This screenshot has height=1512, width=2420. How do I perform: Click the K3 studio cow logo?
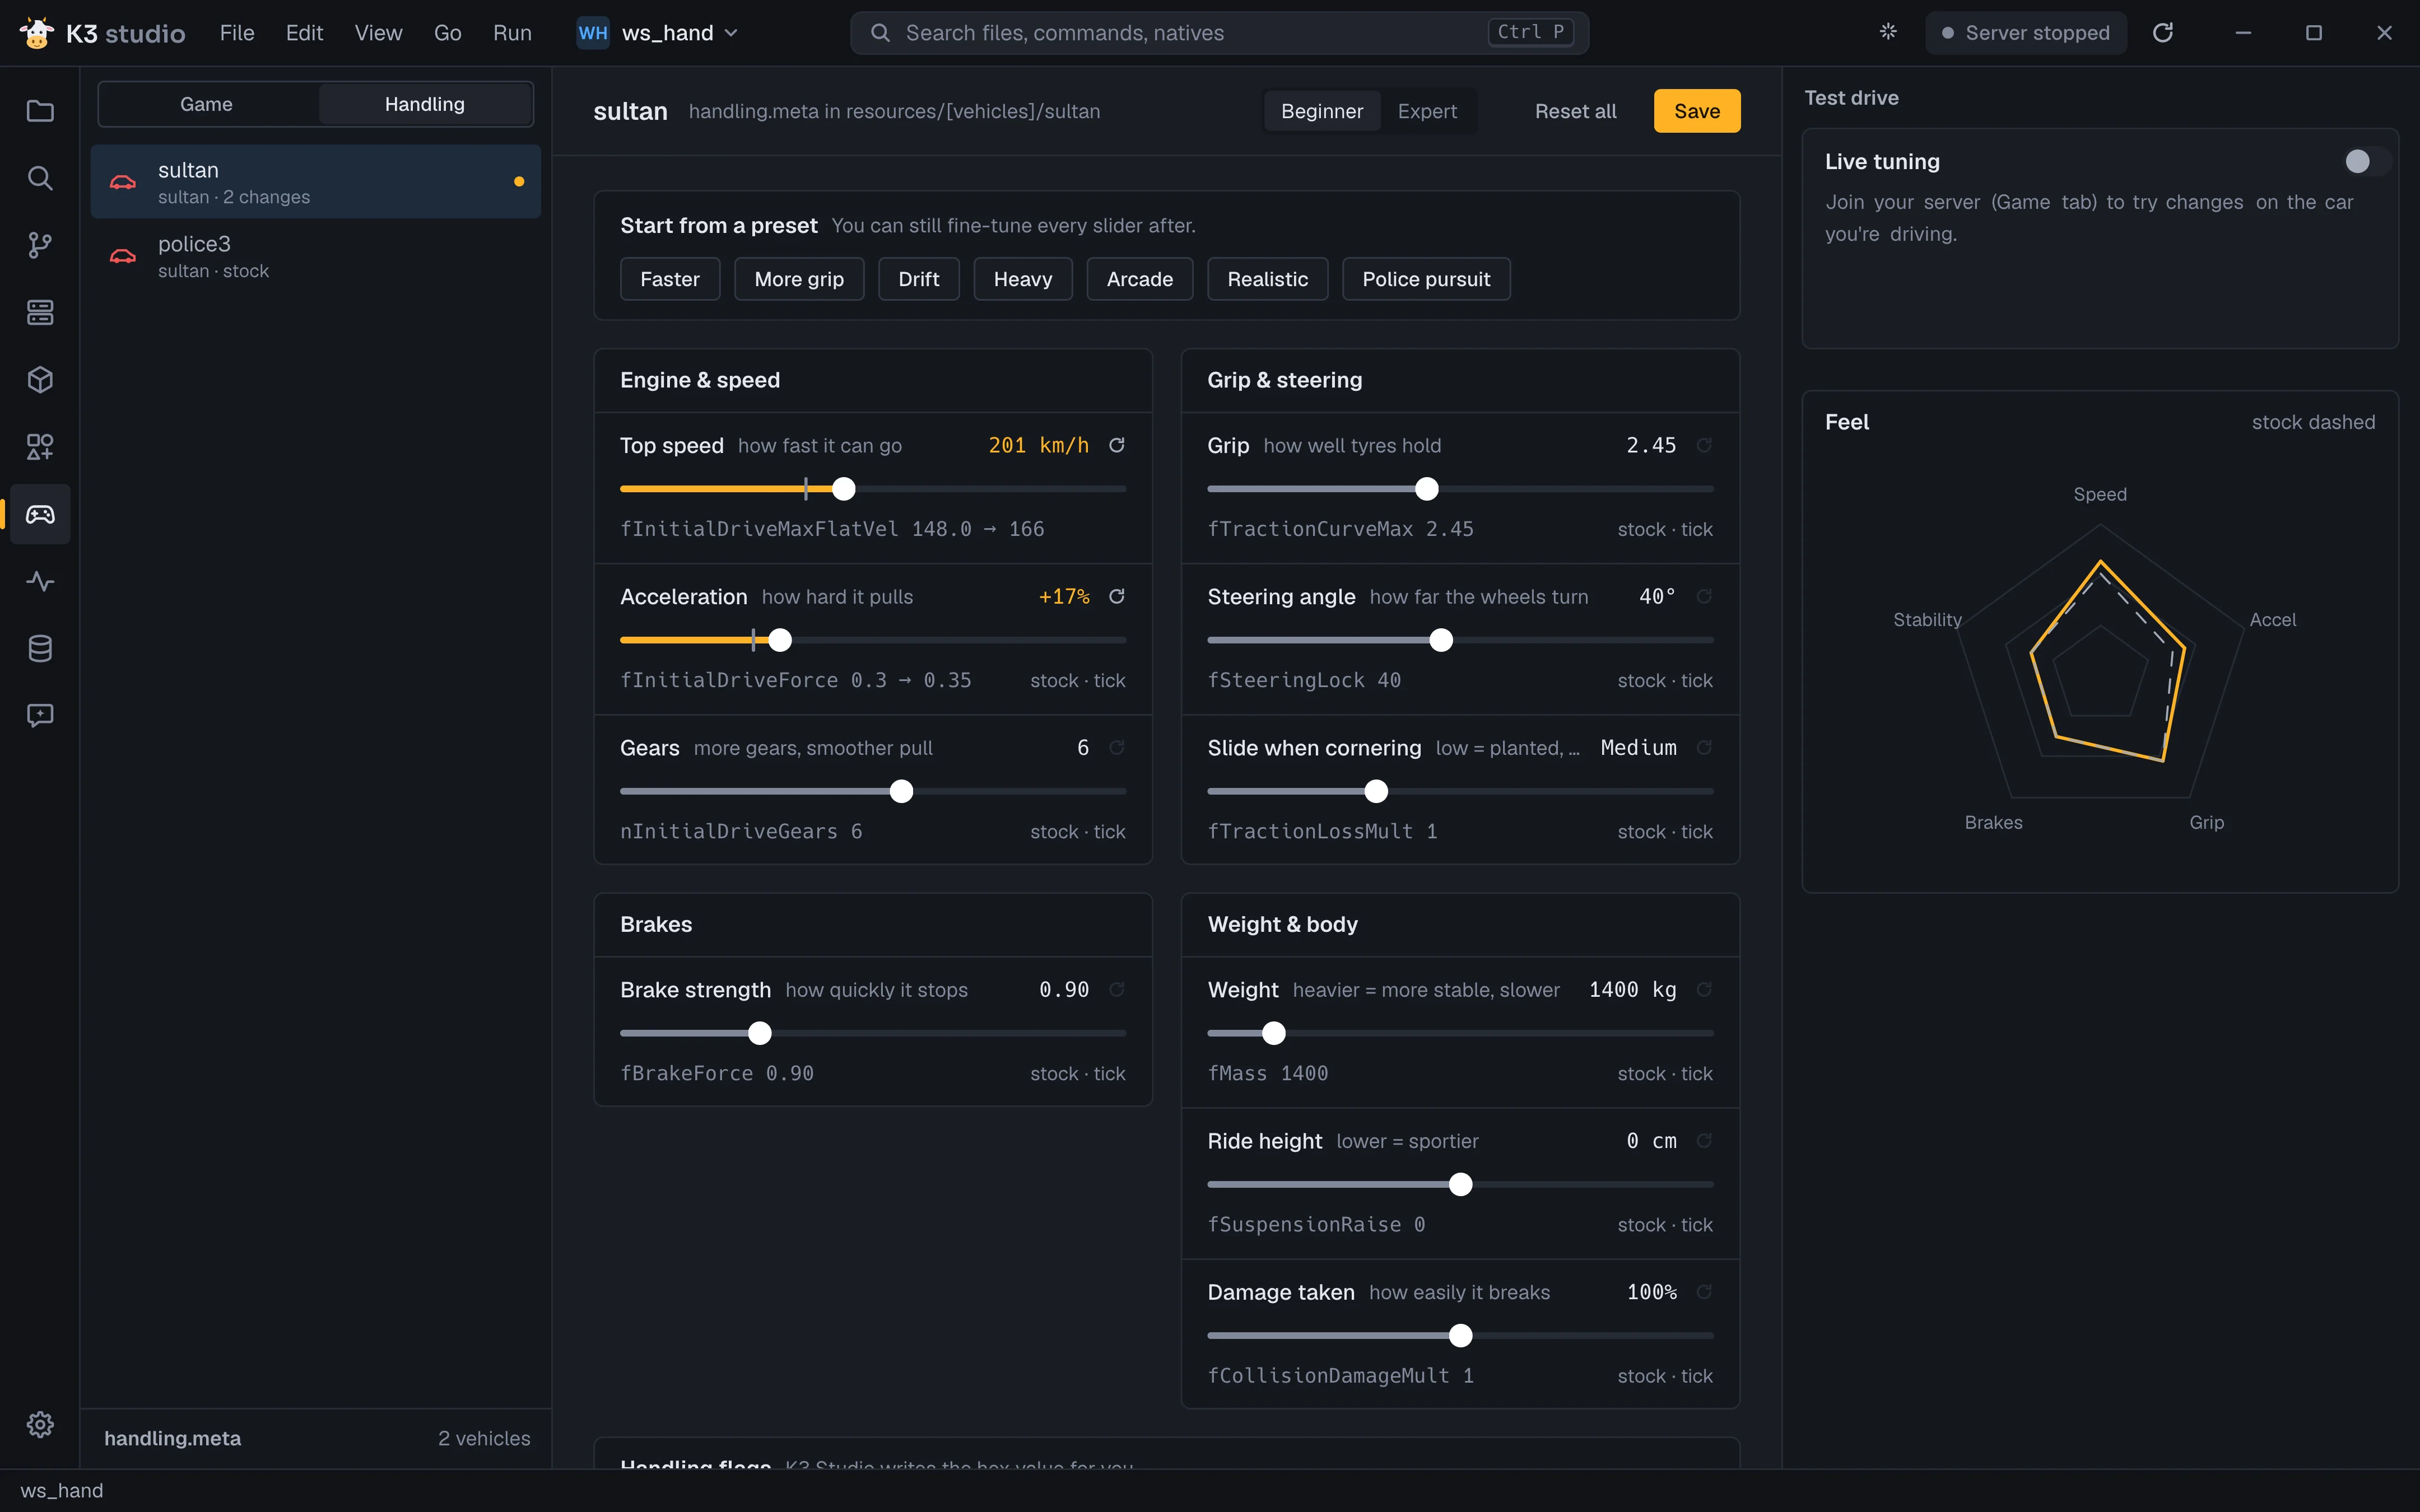coord(37,33)
